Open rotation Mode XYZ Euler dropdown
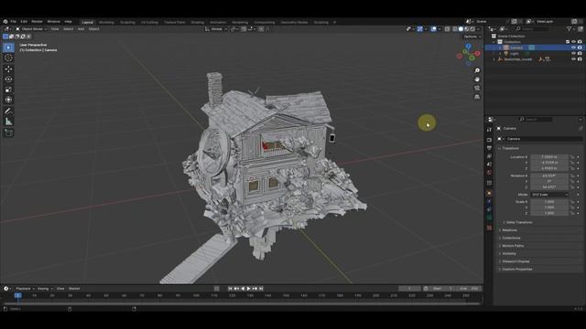This screenshot has height=329, width=586. click(x=549, y=195)
